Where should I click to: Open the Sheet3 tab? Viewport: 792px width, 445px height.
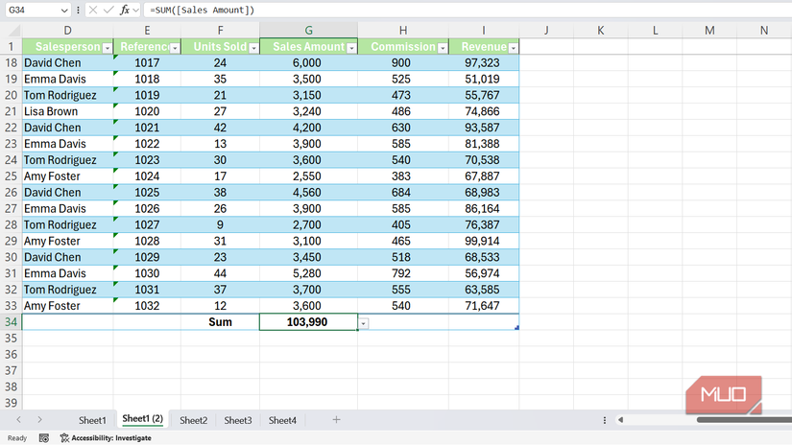click(x=238, y=420)
